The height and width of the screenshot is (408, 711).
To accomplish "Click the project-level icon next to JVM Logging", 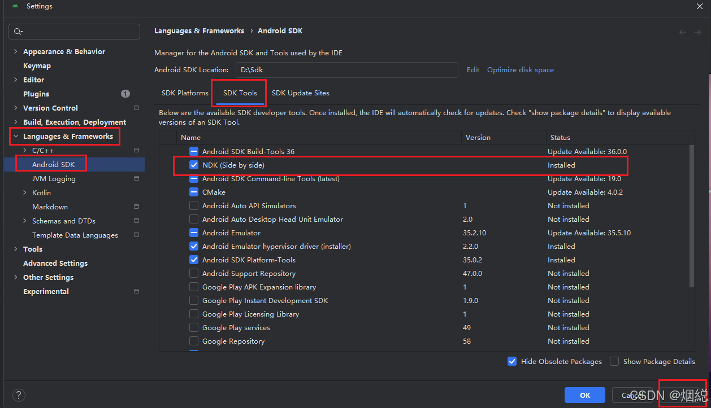I will (x=136, y=178).
